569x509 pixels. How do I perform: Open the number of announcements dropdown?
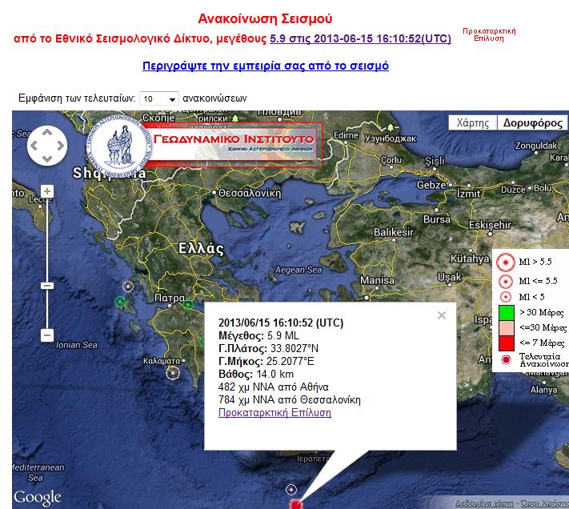pyautogui.click(x=159, y=98)
